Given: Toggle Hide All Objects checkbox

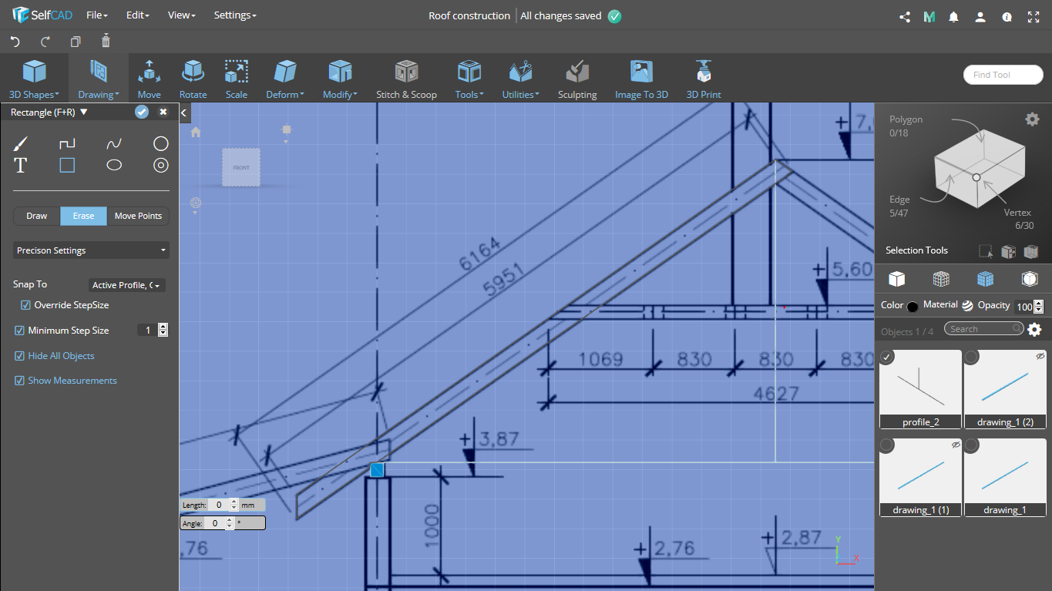Looking at the screenshot, I should [x=20, y=356].
